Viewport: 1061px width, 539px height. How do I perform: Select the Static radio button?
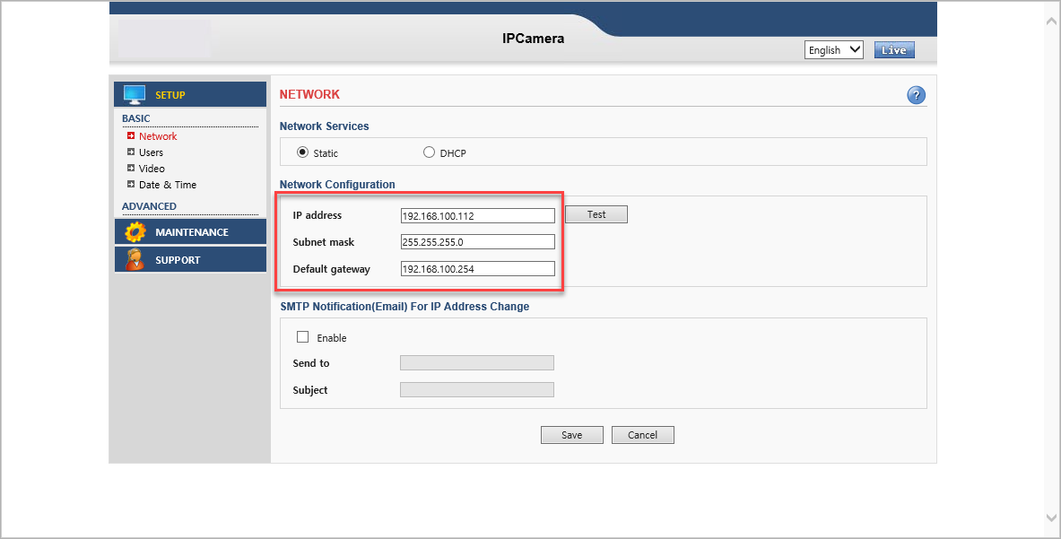click(302, 152)
